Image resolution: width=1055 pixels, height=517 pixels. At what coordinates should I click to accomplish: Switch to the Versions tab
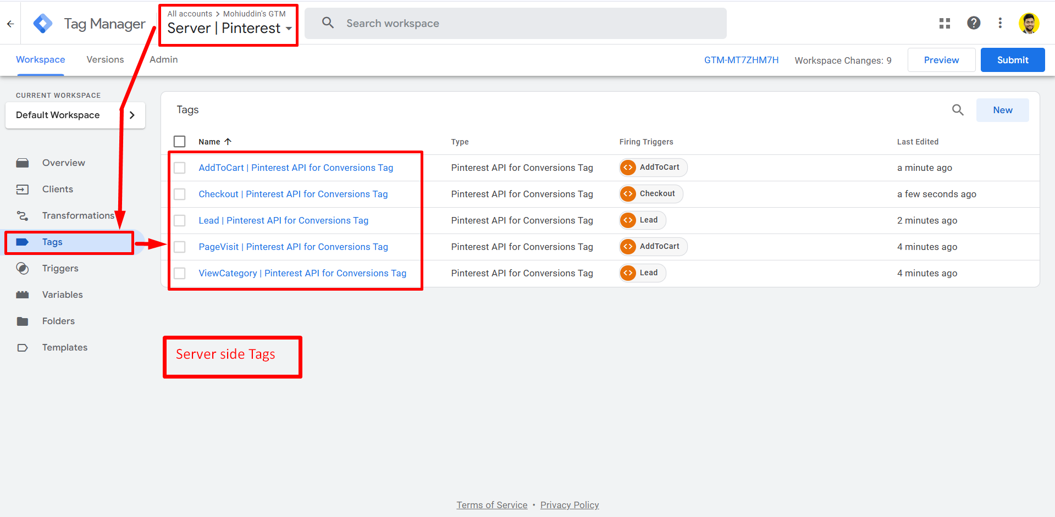[105, 59]
